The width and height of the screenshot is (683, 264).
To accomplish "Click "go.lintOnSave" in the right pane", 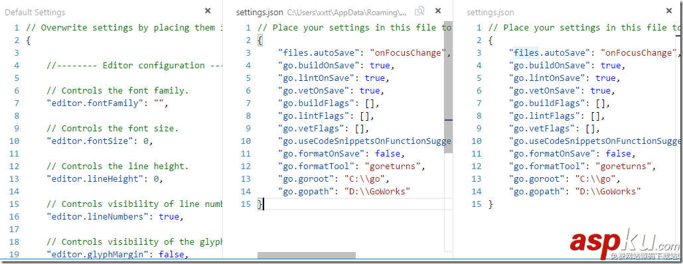I will [547, 78].
